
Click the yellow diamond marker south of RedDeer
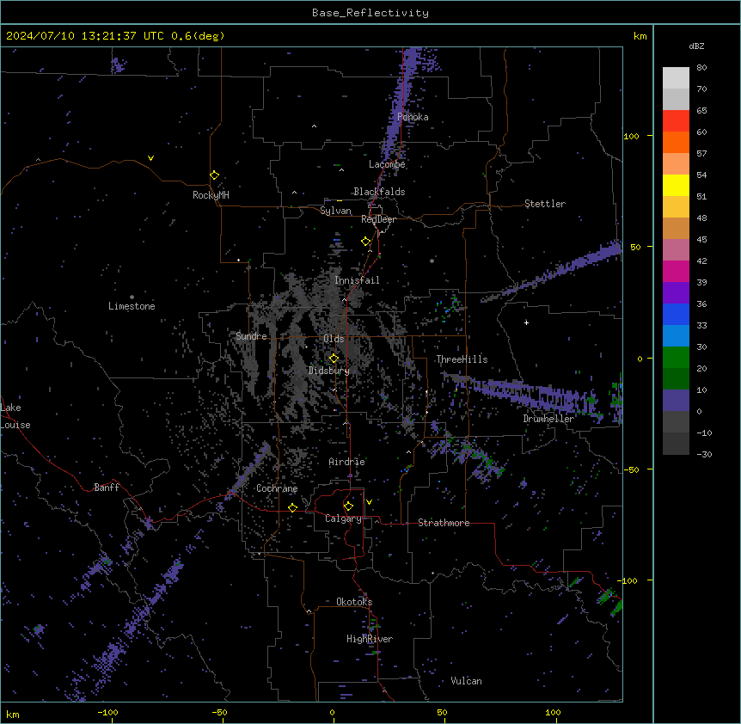click(x=365, y=242)
